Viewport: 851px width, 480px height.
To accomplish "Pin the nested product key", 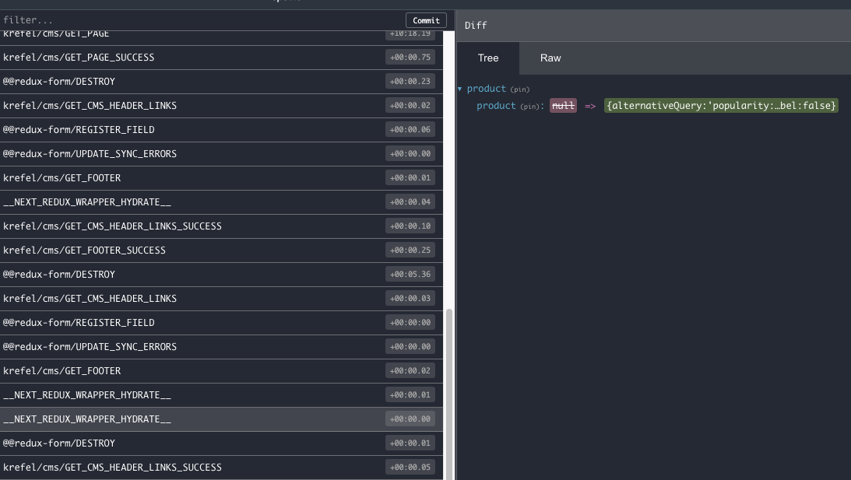I will click(529, 107).
